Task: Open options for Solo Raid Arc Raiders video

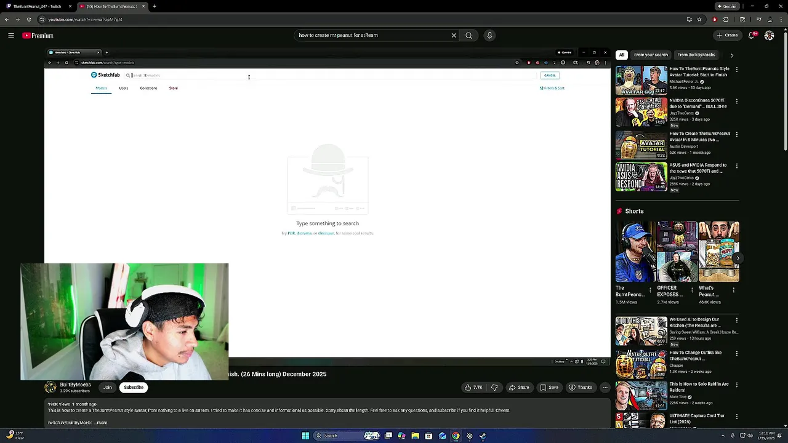Action: [x=736, y=385]
